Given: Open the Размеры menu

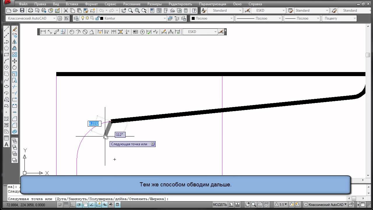Looking at the screenshot, I should point(155,4).
